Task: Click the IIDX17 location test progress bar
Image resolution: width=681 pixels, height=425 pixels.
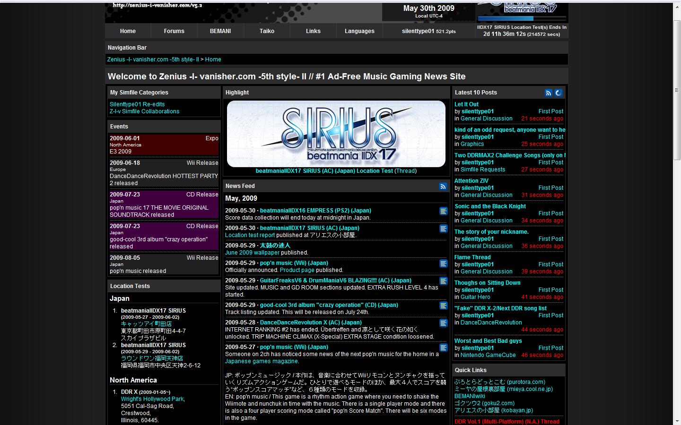Action: [522, 18]
